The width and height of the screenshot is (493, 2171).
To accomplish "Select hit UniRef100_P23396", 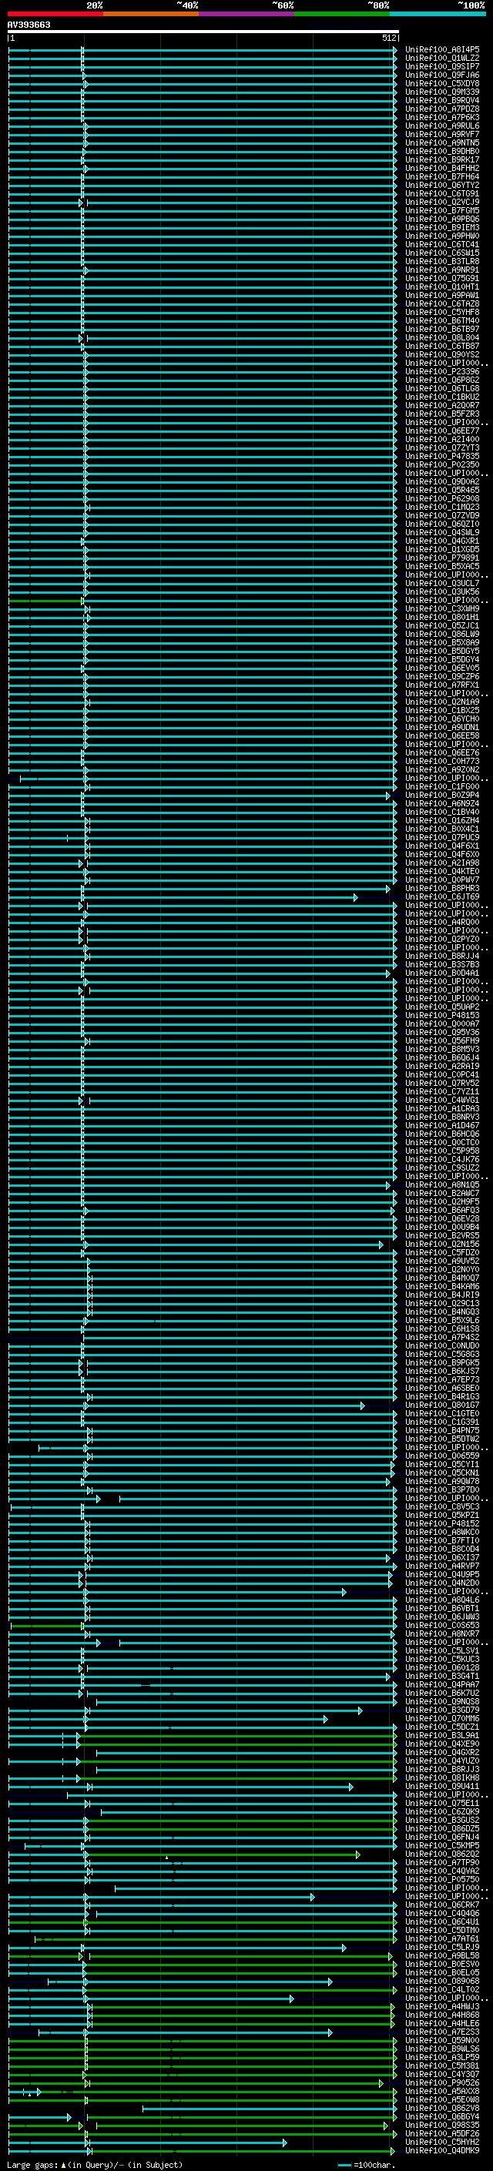I will coord(442,372).
